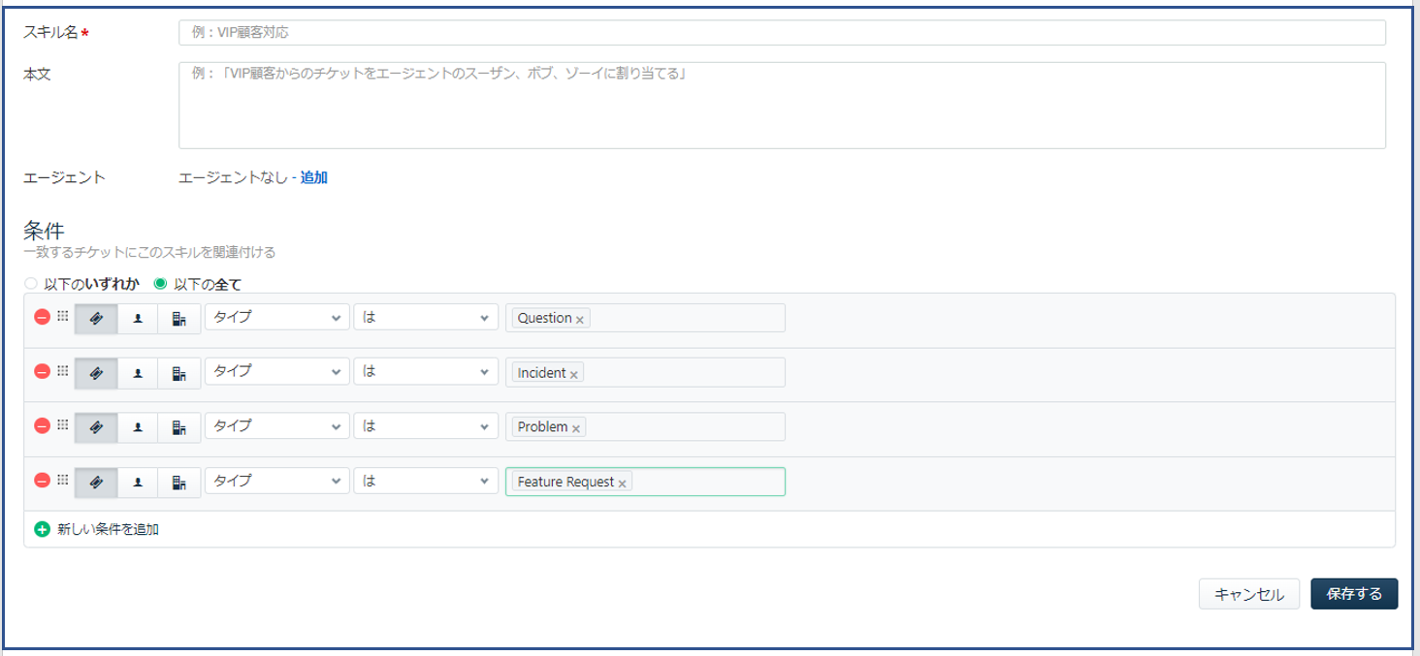Click the 保存する button
The width and height of the screenshot is (1420, 656).
coord(1354,594)
